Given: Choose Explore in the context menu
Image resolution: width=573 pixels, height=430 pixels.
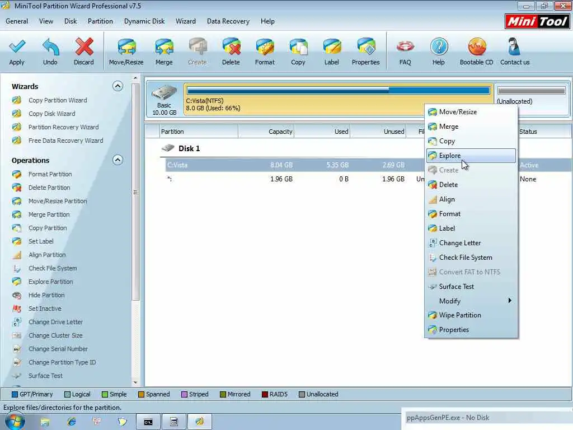Looking at the screenshot, I should (471, 156).
